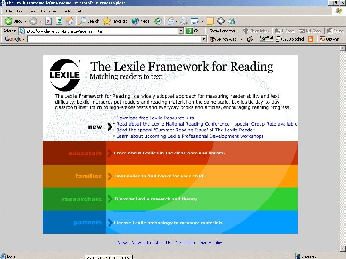Print the page with printer icon
This screenshot has width=346, height=259.
tap(184, 21)
